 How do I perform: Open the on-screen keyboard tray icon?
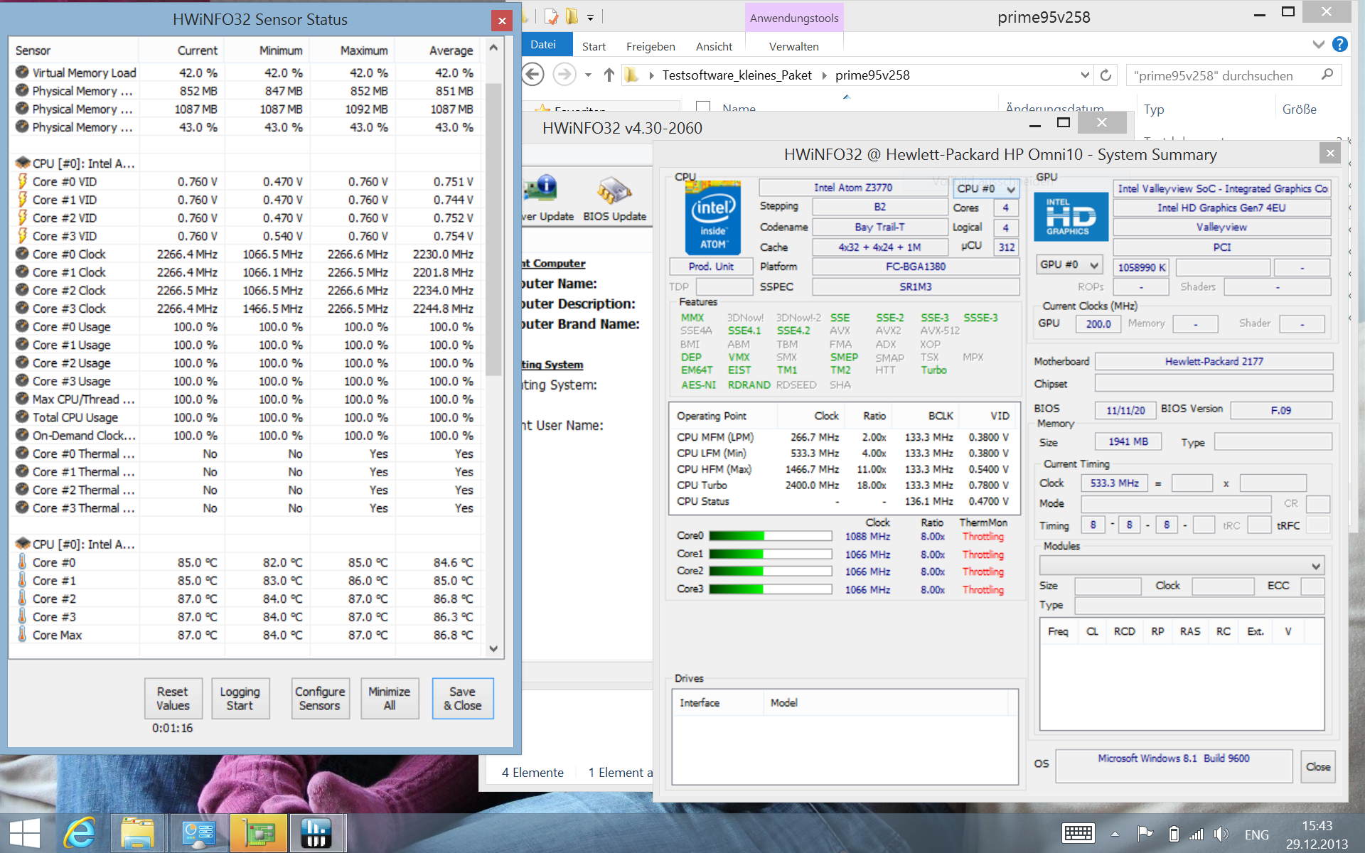[1078, 833]
